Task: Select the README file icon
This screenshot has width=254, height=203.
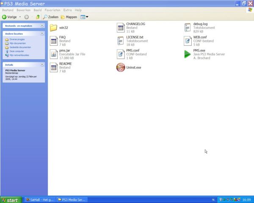Action: 54,68
